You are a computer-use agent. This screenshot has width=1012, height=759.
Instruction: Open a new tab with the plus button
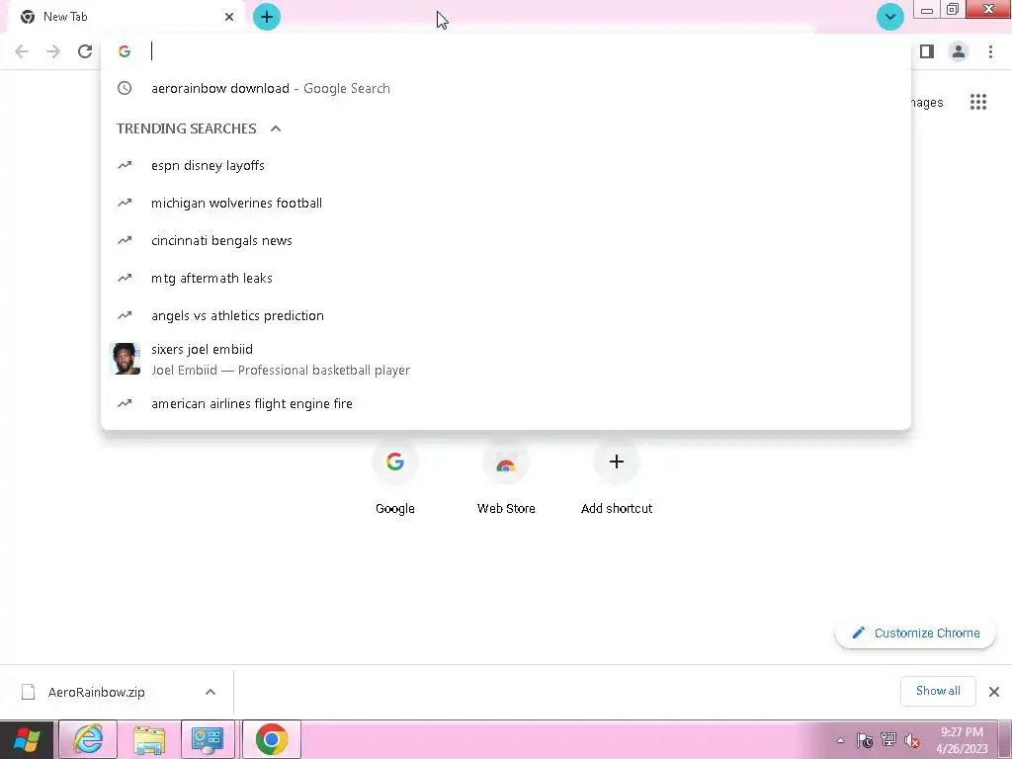coord(267,17)
